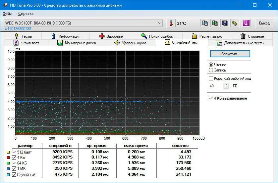The height and width of the screenshot is (183, 278).
Task: Toggle the 4 КБ выравнивание checkbox
Action: [x=211, y=98]
